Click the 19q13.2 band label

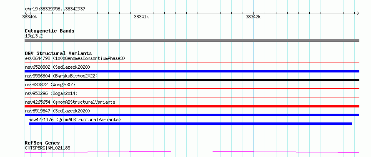(34, 36)
